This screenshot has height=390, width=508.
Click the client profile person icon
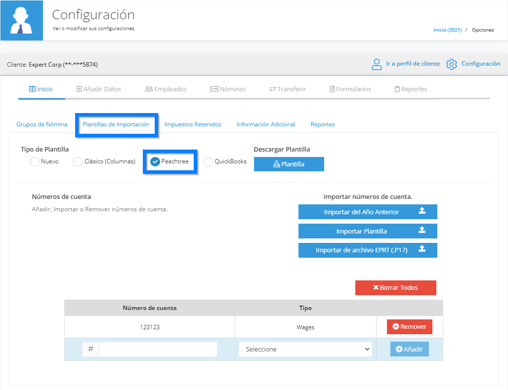point(377,64)
